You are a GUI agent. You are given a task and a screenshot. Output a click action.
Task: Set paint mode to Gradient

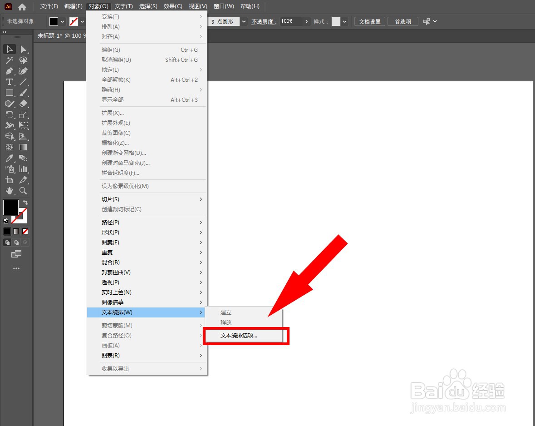(16, 231)
